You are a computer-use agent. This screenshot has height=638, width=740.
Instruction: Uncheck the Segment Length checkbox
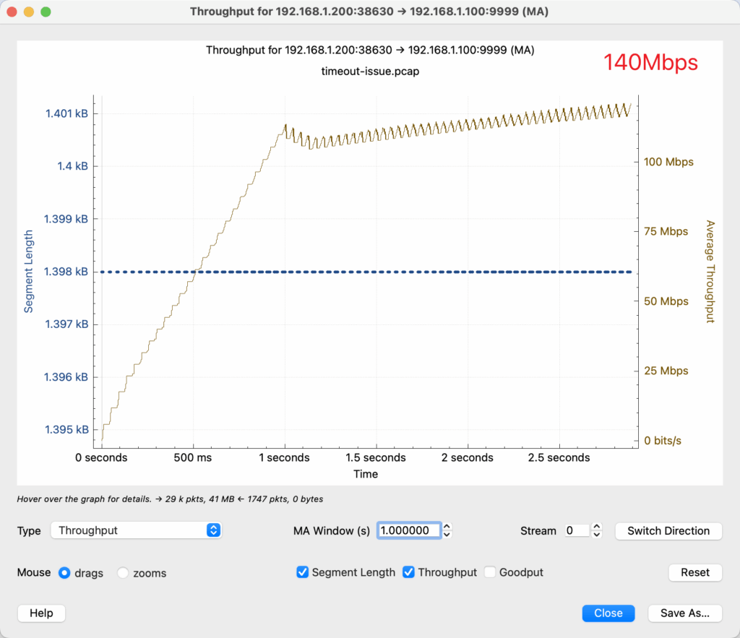click(x=303, y=572)
